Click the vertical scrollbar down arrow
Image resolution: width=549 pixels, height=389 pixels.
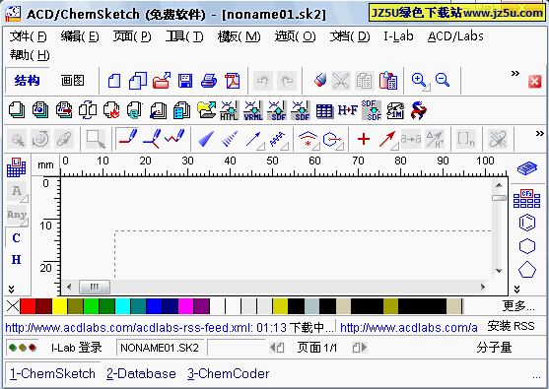pos(499,271)
